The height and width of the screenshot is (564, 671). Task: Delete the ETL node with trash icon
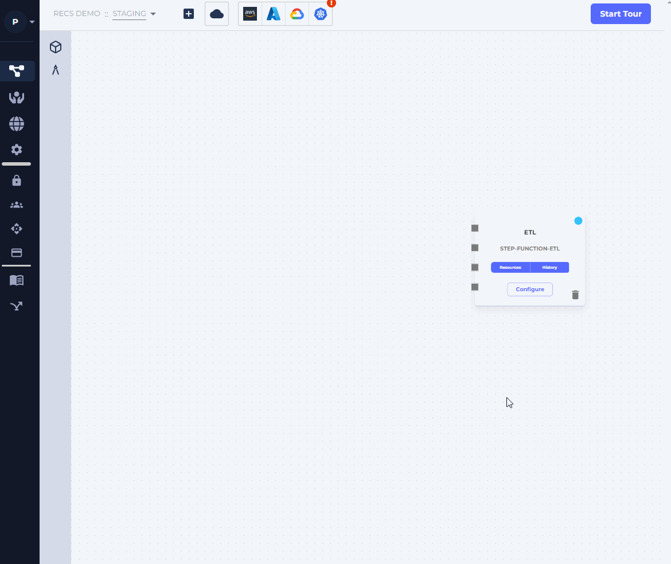(575, 295)
